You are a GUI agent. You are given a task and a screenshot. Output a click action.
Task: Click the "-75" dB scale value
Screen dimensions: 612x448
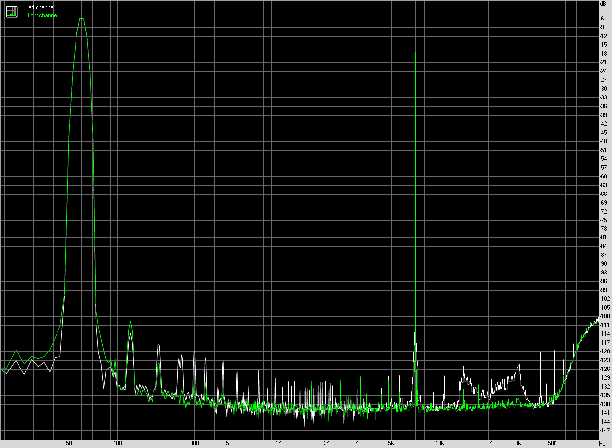pyautogui.click(x=603, y=220)
